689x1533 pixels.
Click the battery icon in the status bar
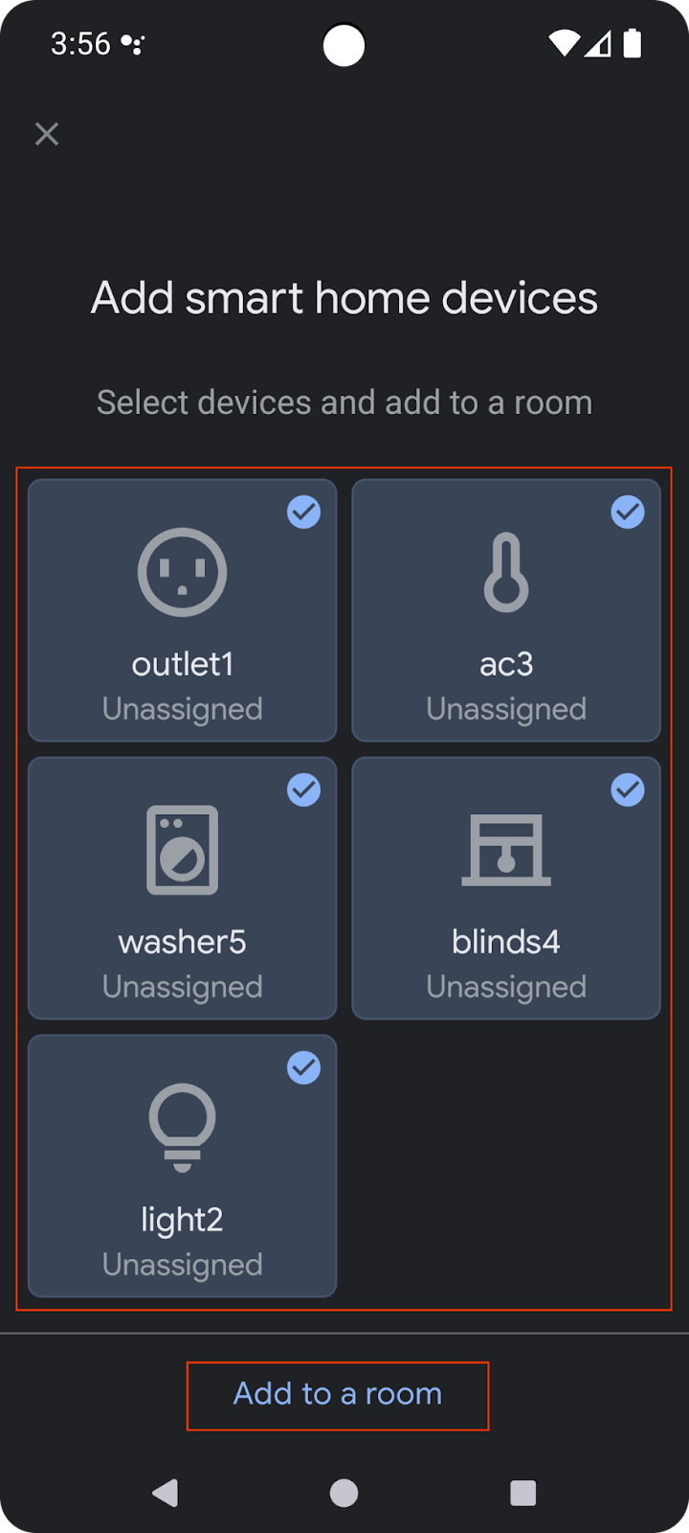coord(632,44)
